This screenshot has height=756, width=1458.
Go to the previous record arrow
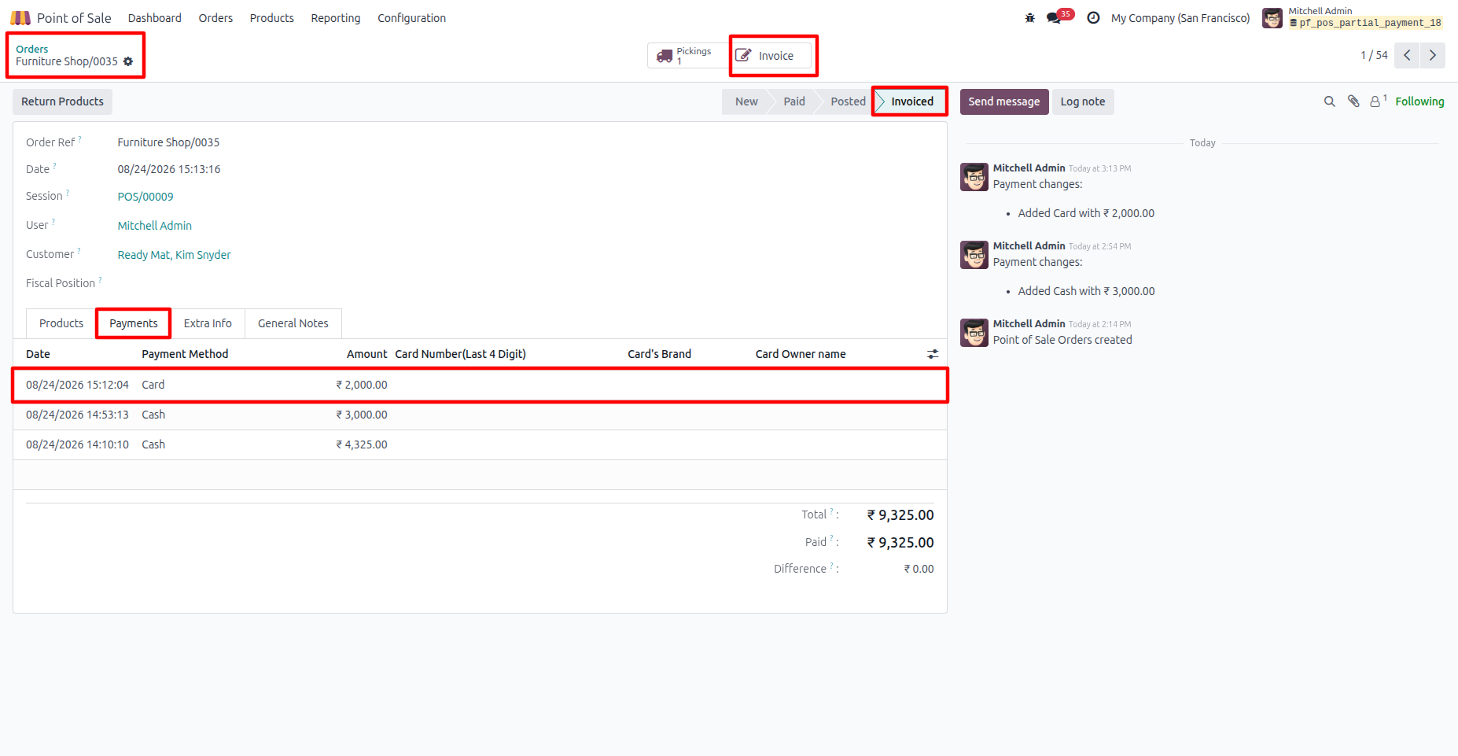(1407, 55)
